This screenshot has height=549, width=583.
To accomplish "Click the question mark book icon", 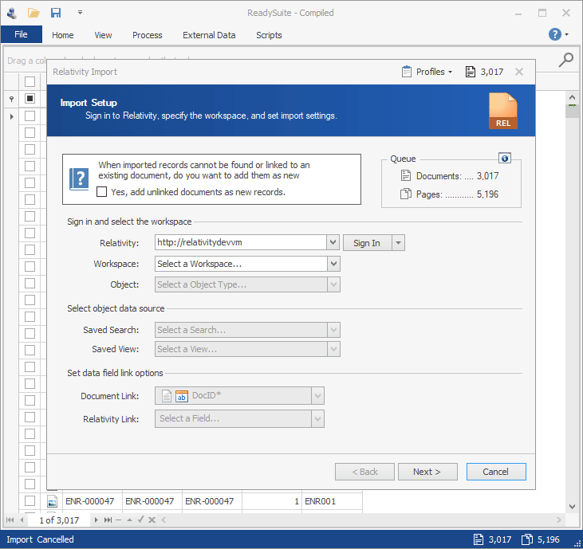I will [x=79, y=178].
